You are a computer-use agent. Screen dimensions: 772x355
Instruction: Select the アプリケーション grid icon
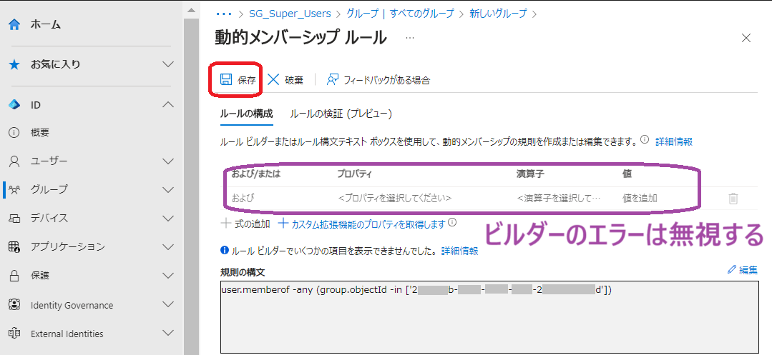(x=14, y=247)
